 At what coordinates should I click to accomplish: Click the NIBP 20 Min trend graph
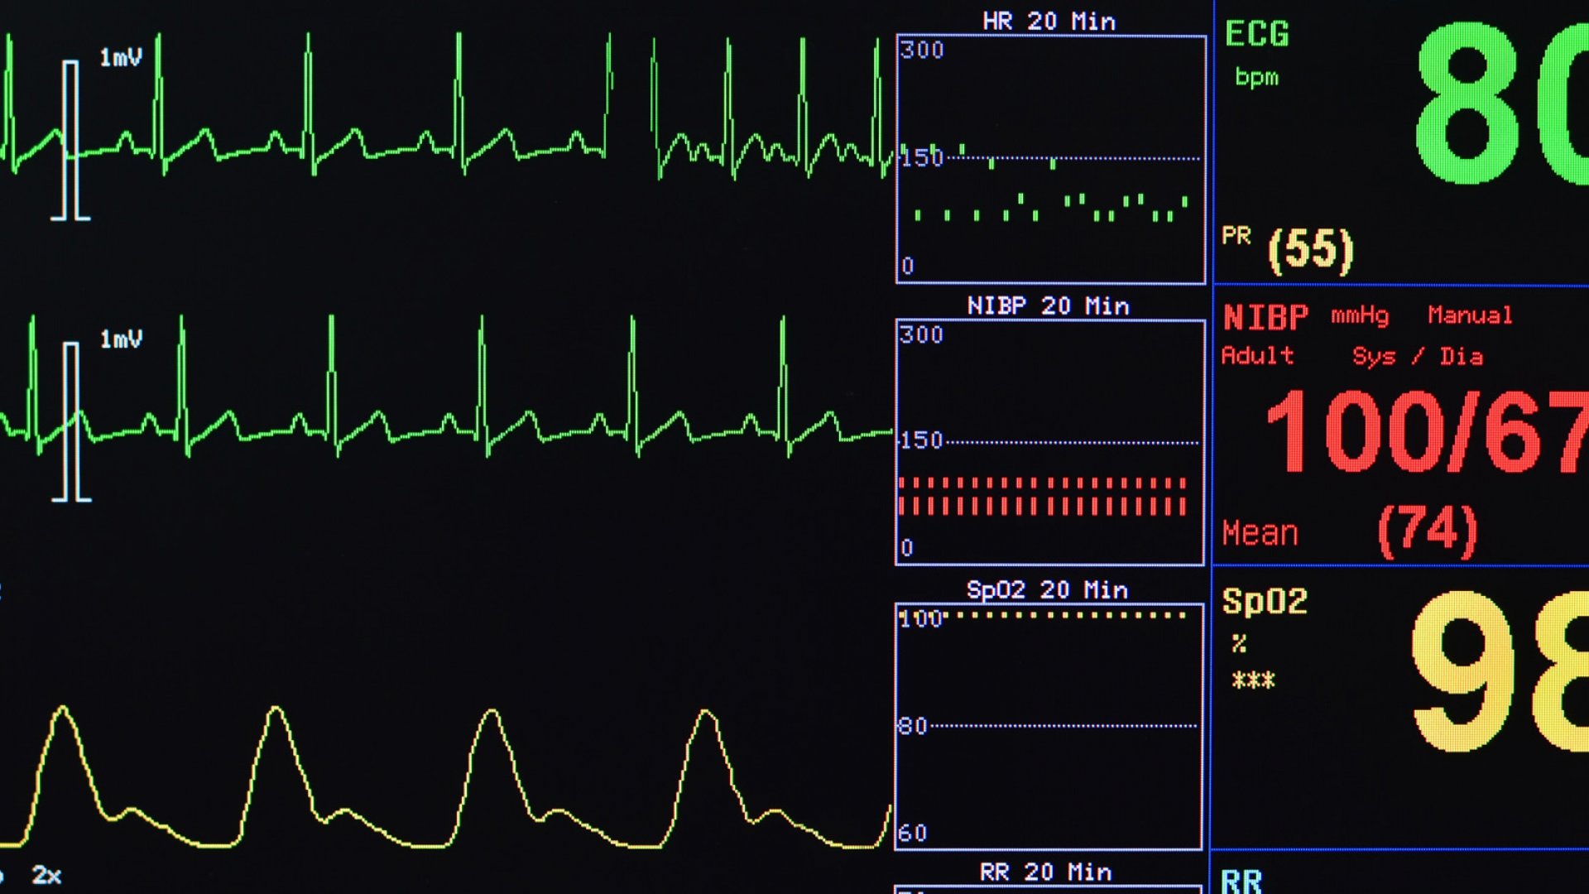(x=1049, y=443)
